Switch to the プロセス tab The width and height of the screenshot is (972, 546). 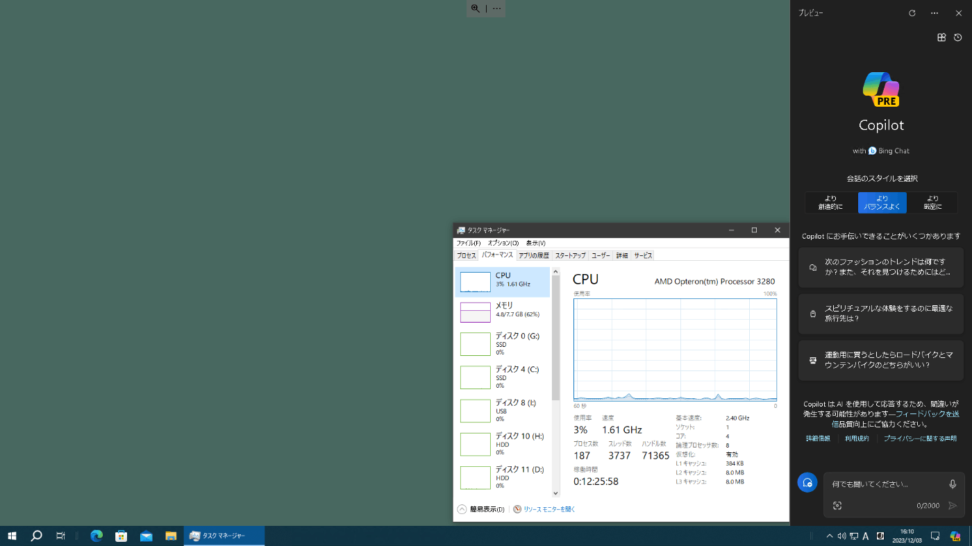click(x=466, y=255)
